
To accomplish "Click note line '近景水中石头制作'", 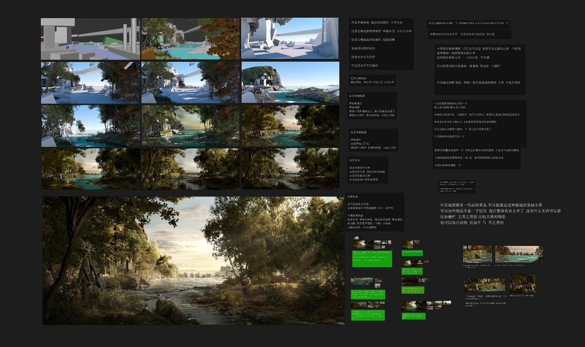I will tap(363, 57).
